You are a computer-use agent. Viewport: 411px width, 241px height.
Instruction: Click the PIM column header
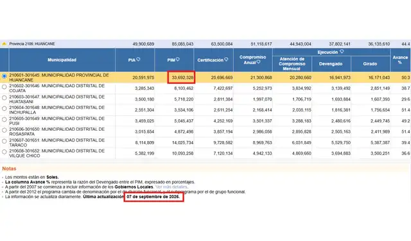(x=174, y=60)
